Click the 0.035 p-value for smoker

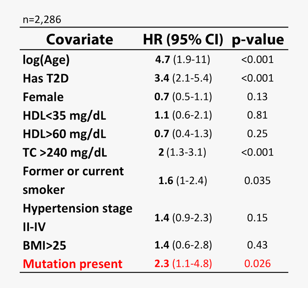258,181
